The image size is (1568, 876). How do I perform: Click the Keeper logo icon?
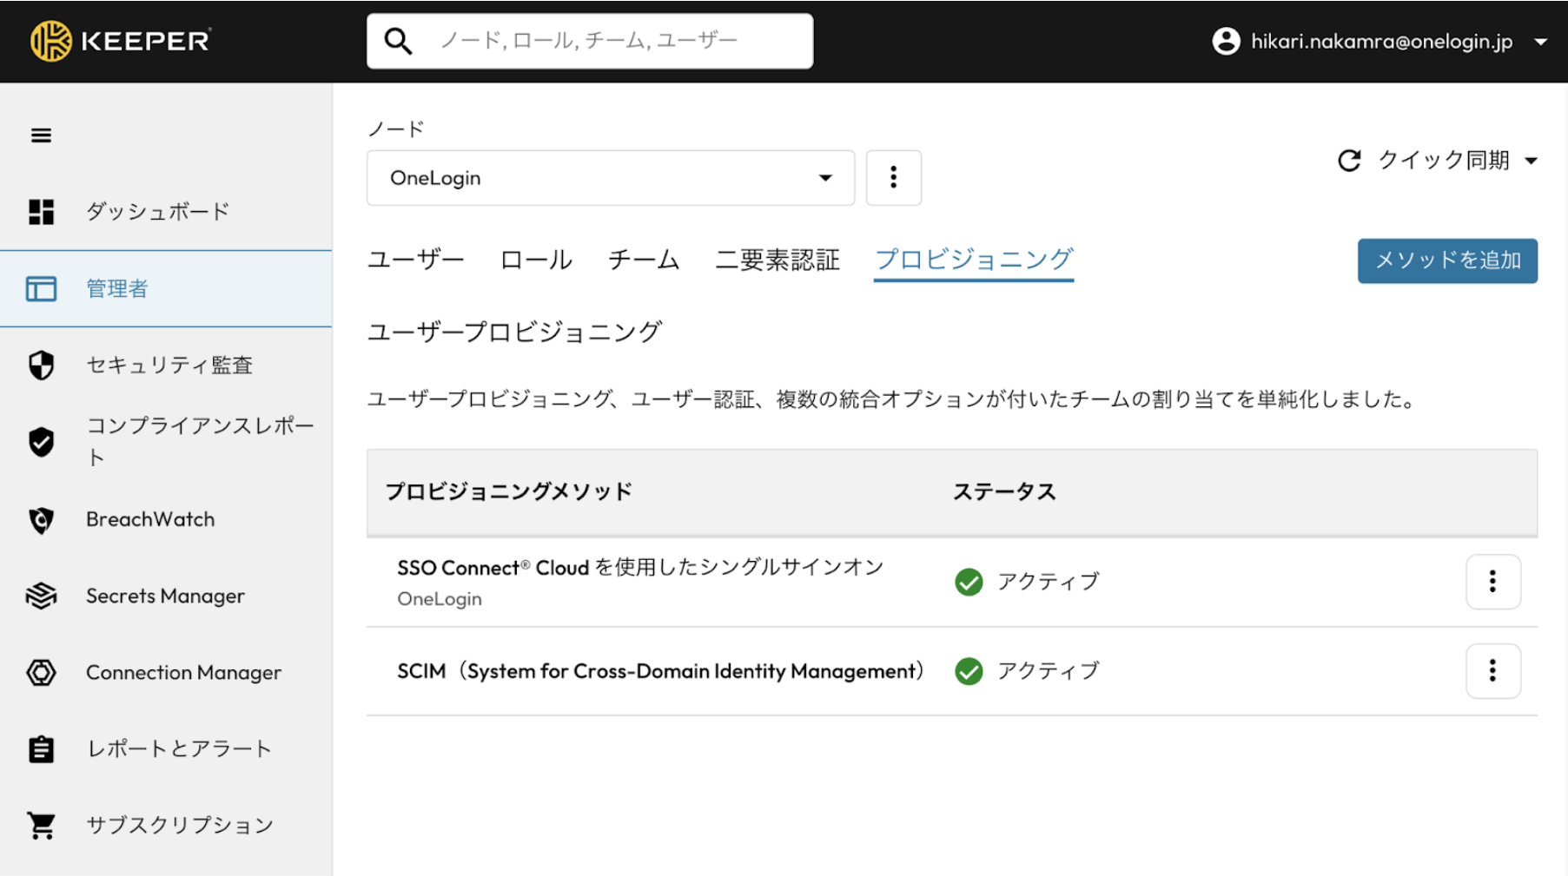[50, 41]
